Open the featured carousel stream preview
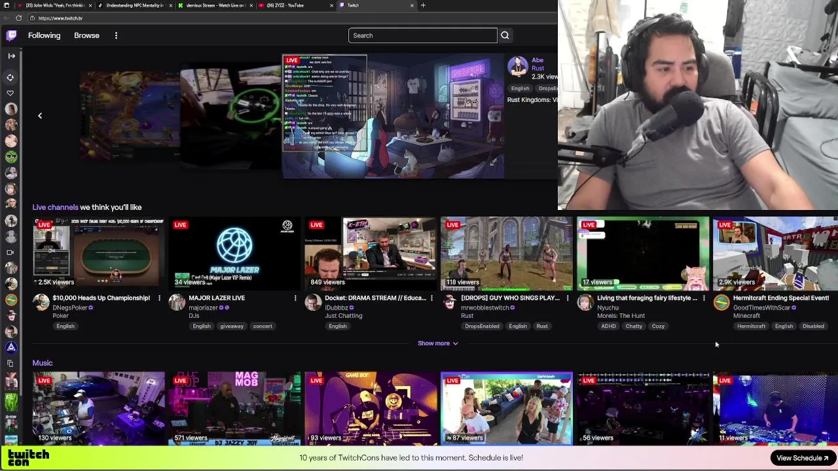The height and width of the screenshot is (471, 838). pyautogui.click(x=393, y=116)
